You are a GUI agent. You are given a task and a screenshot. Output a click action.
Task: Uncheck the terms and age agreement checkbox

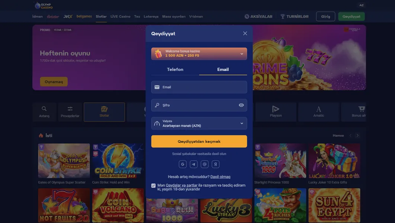153,185
